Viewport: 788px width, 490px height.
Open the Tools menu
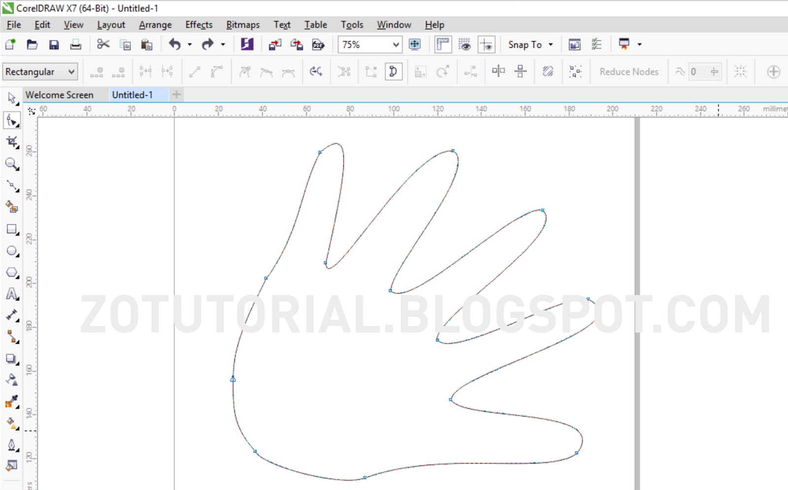pyautogui.click(x=352, y=25)
